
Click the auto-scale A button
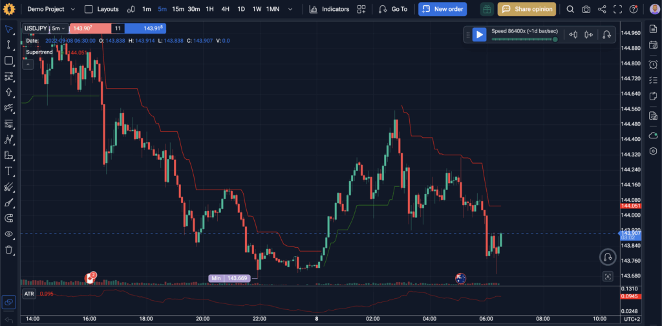(608, 277)
